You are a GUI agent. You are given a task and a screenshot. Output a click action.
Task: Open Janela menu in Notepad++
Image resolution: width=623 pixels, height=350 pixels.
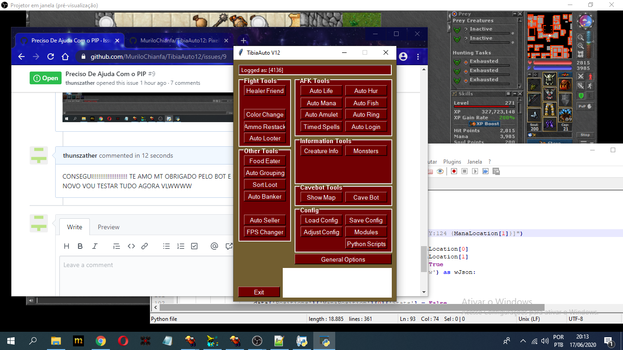[475, 162]
